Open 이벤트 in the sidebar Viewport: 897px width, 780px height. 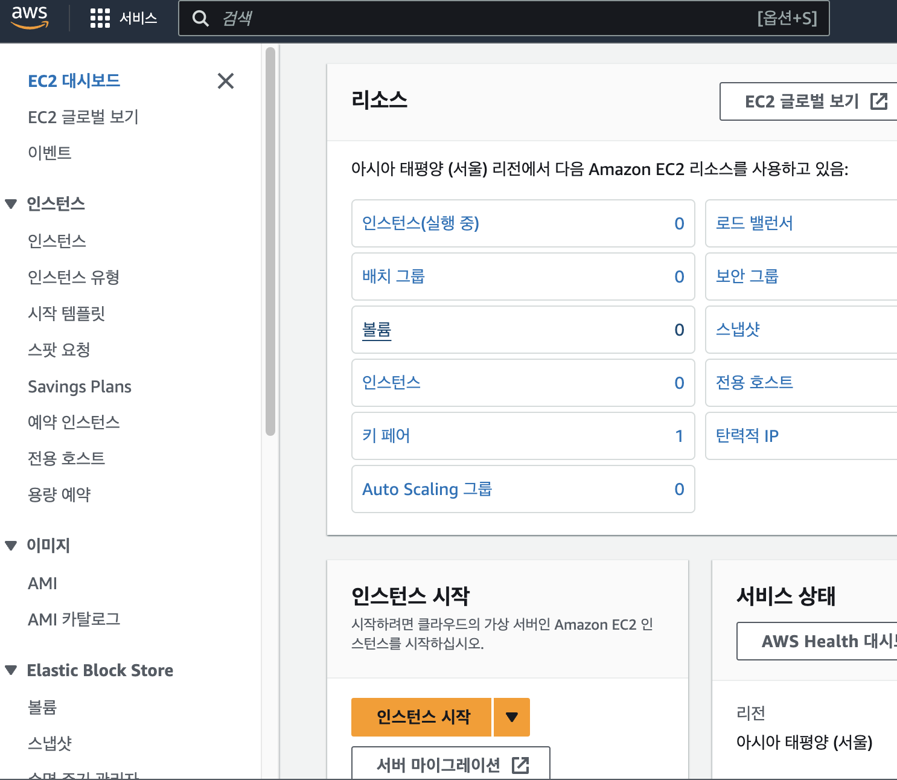point(49,153)
